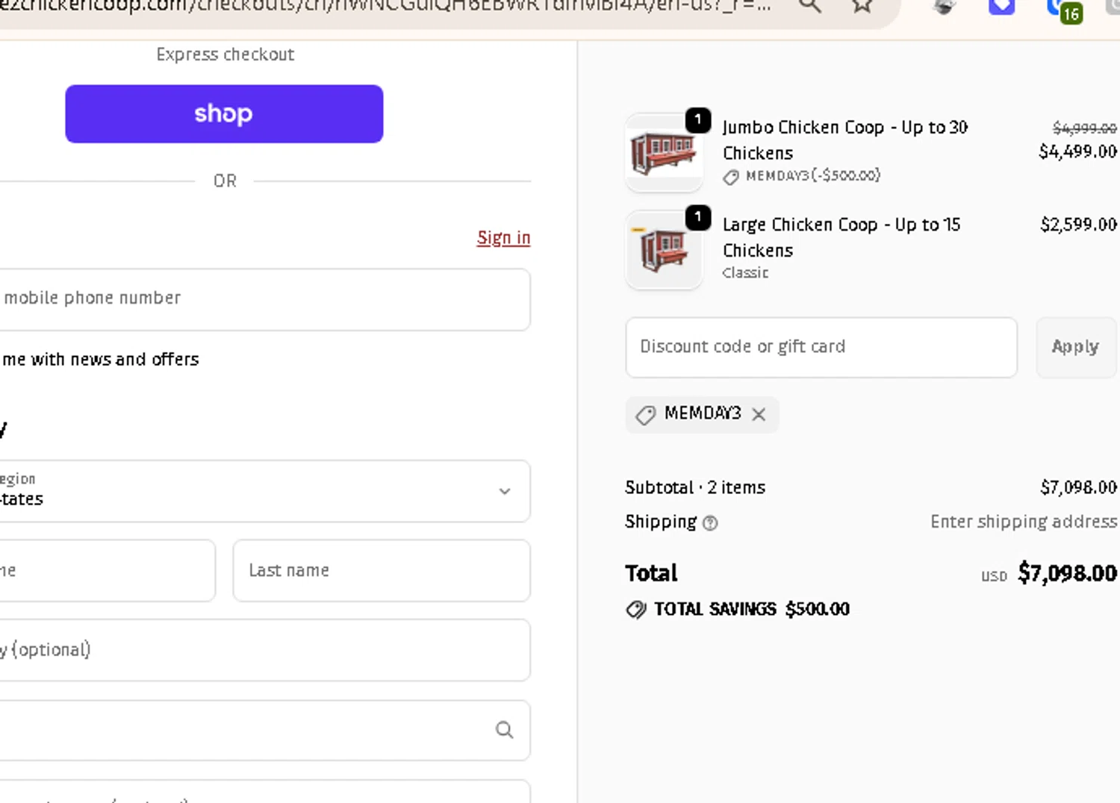The width and height of the screenshot is (1120, 803).
Task: Bookmark this page with the star icon
Action: [862, 6]
